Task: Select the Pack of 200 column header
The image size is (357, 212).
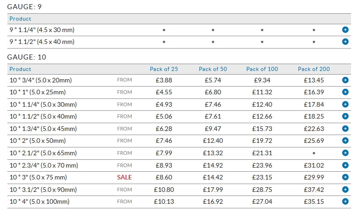Action: click(313, 69)
